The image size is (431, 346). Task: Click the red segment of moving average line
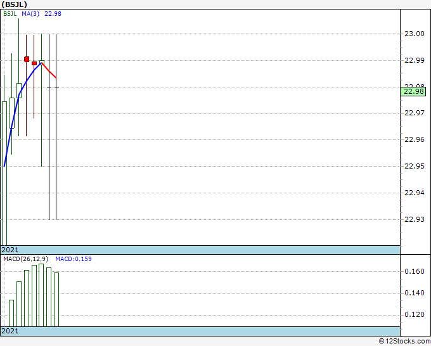click(49, 70)
